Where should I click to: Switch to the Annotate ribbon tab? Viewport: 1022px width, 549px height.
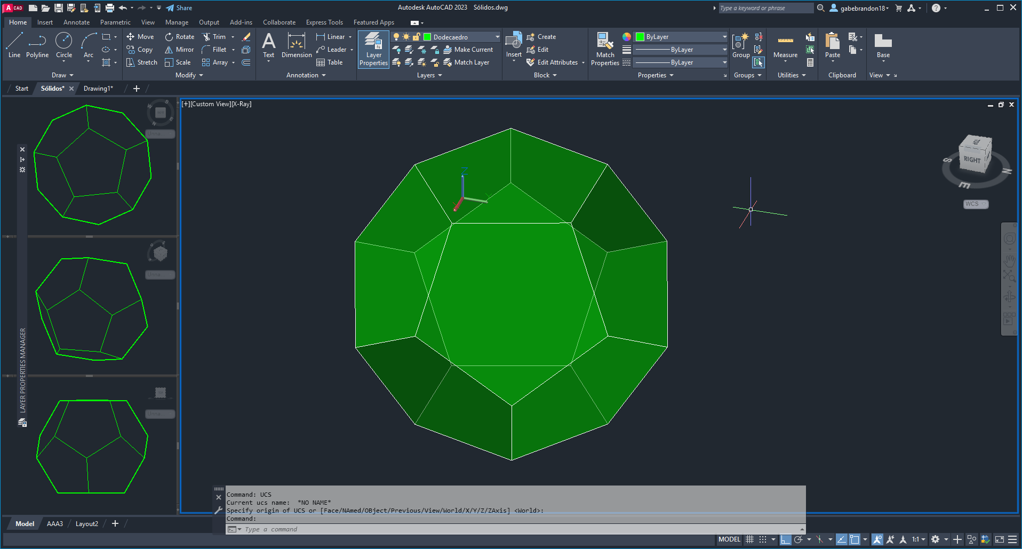coord(76,22)
